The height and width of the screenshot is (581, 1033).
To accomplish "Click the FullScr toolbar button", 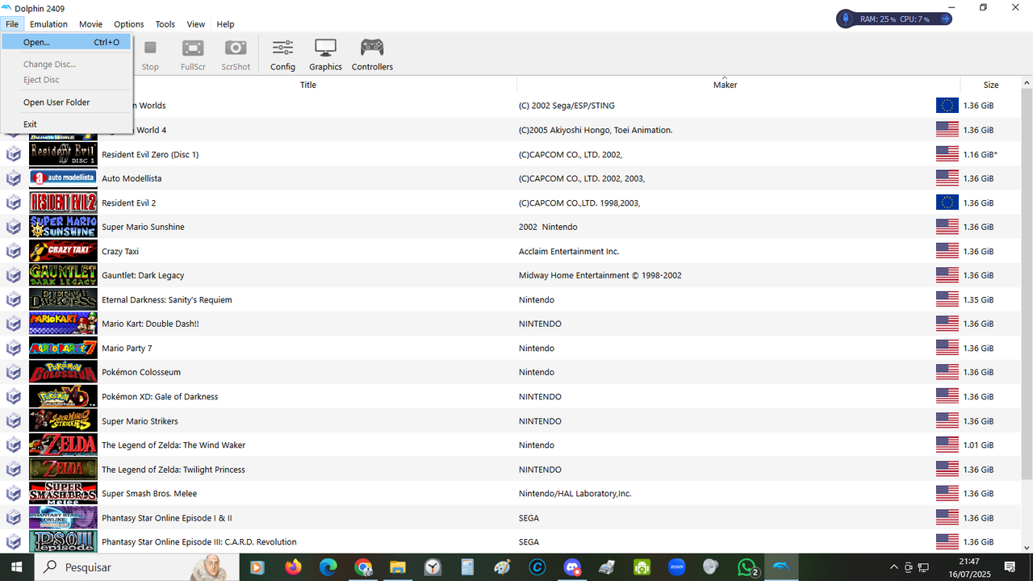I will point(193,55).
